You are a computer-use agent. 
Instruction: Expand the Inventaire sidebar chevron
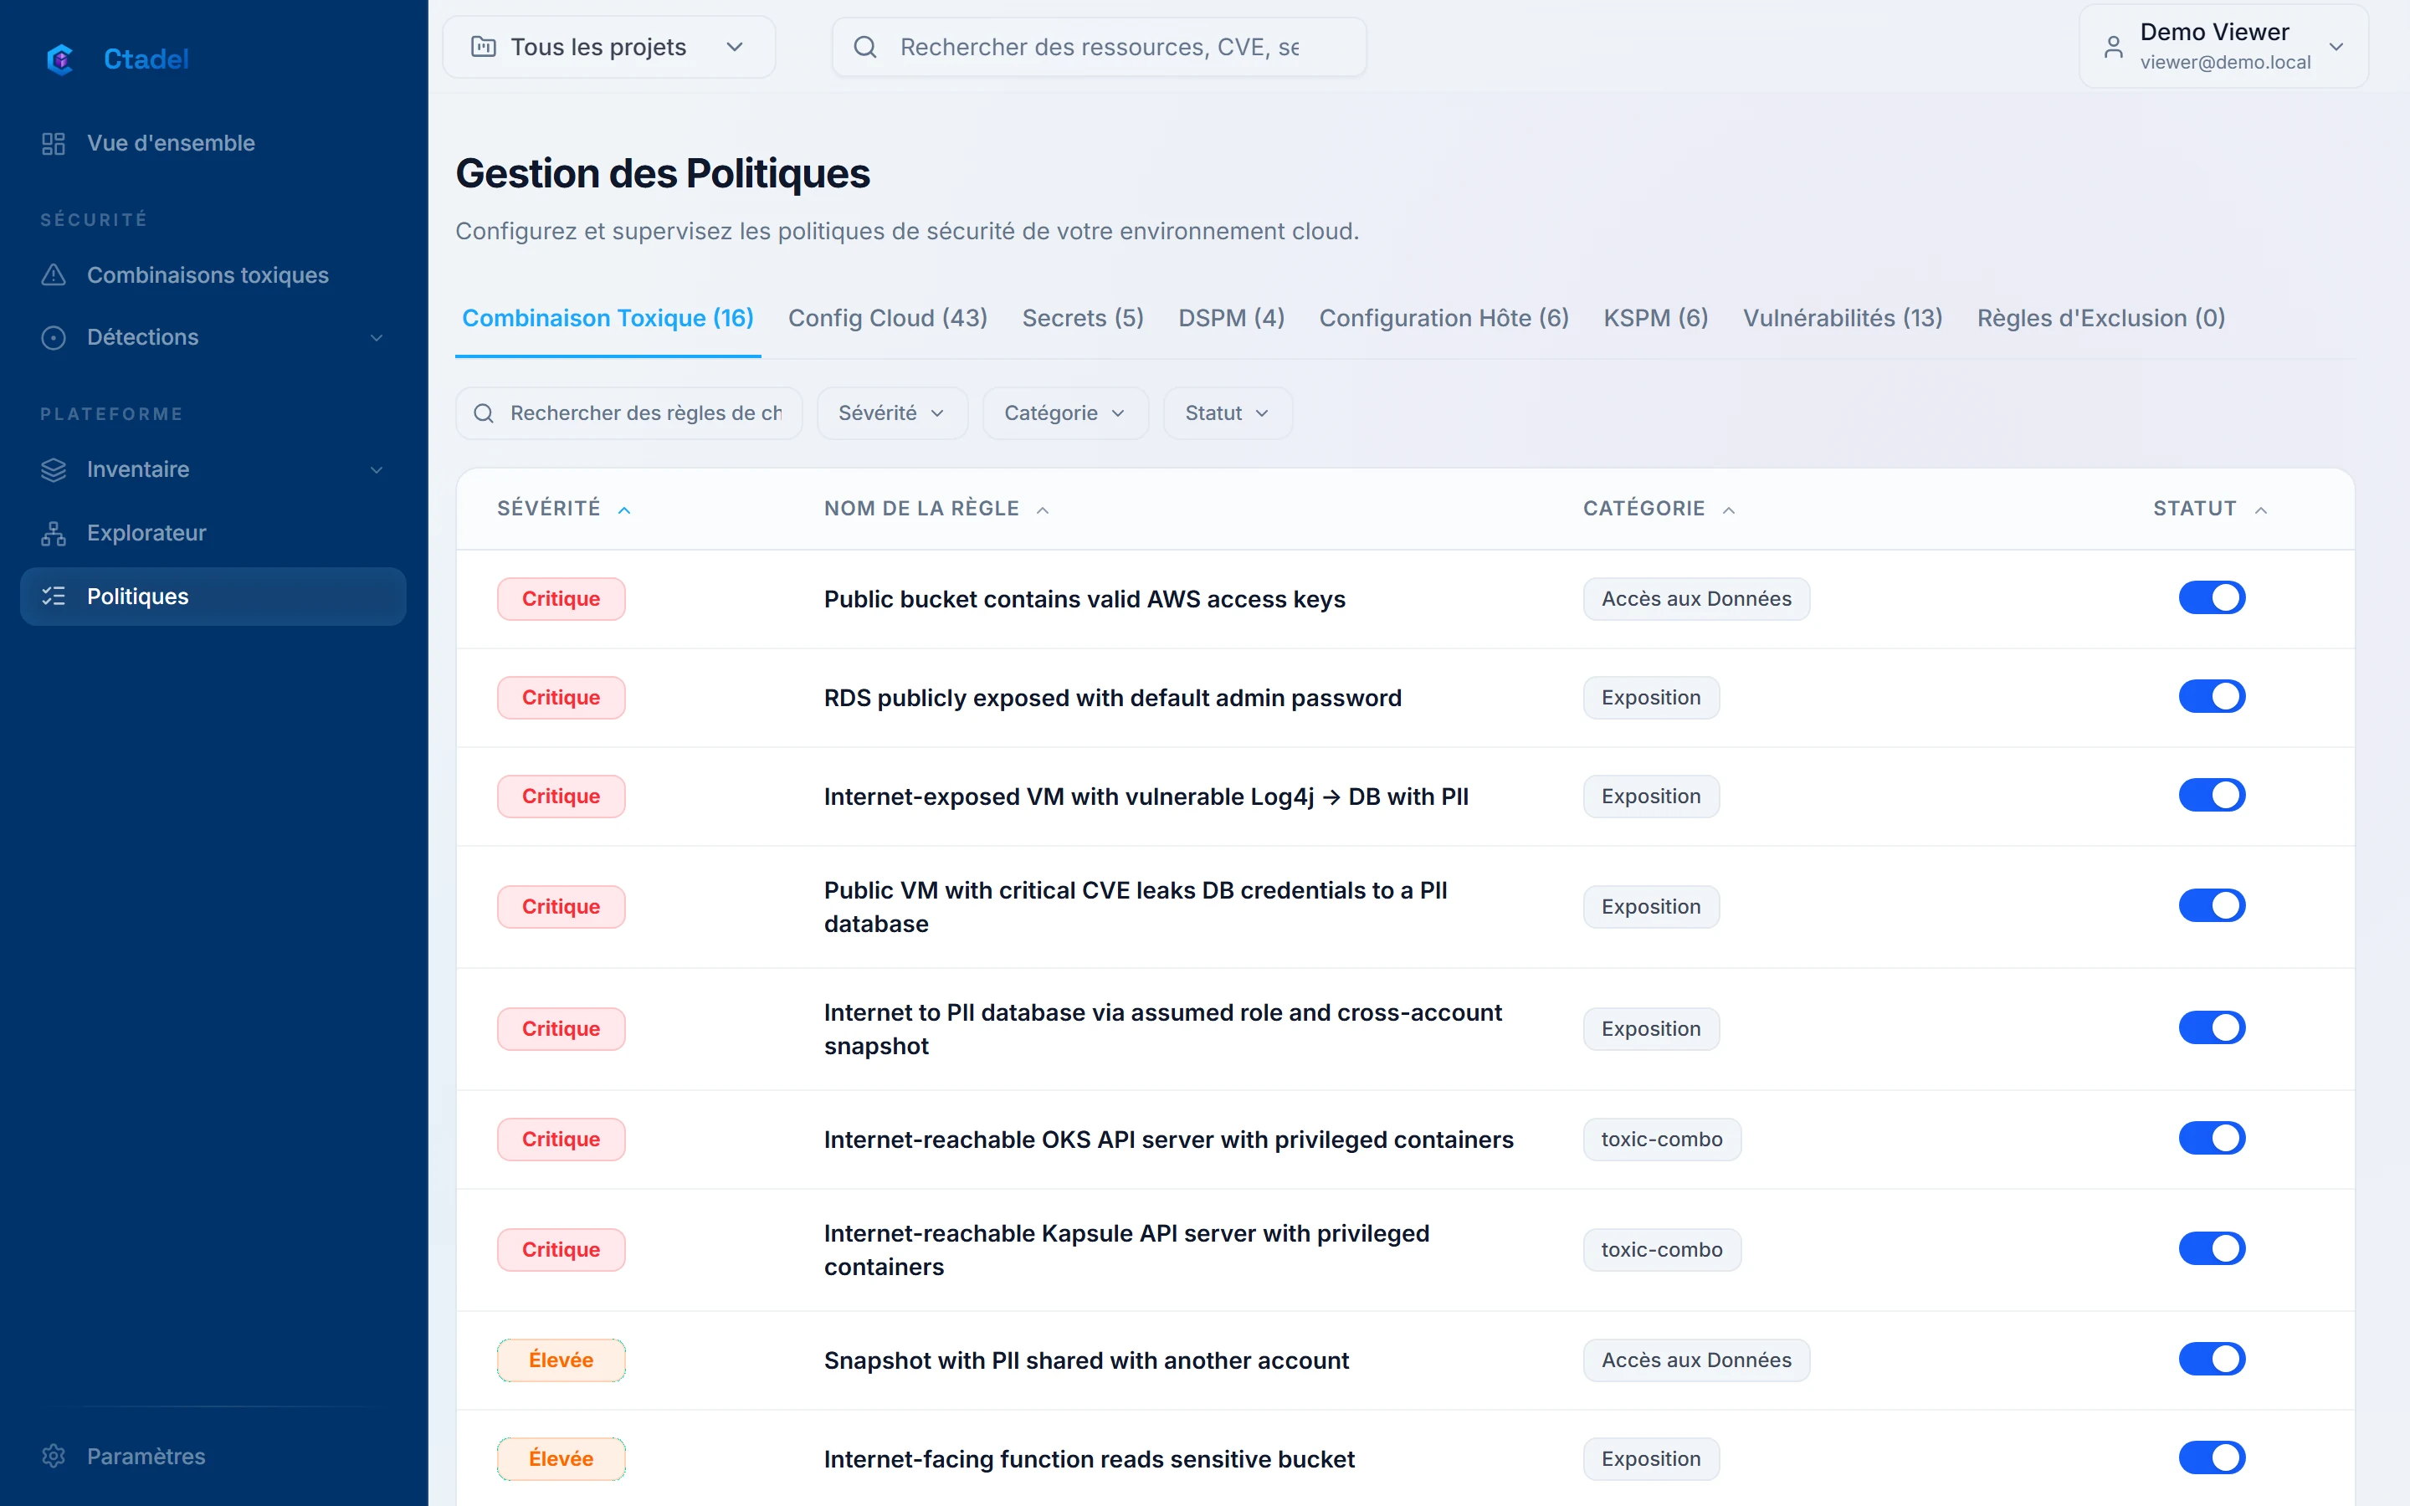tap(377, 470)
